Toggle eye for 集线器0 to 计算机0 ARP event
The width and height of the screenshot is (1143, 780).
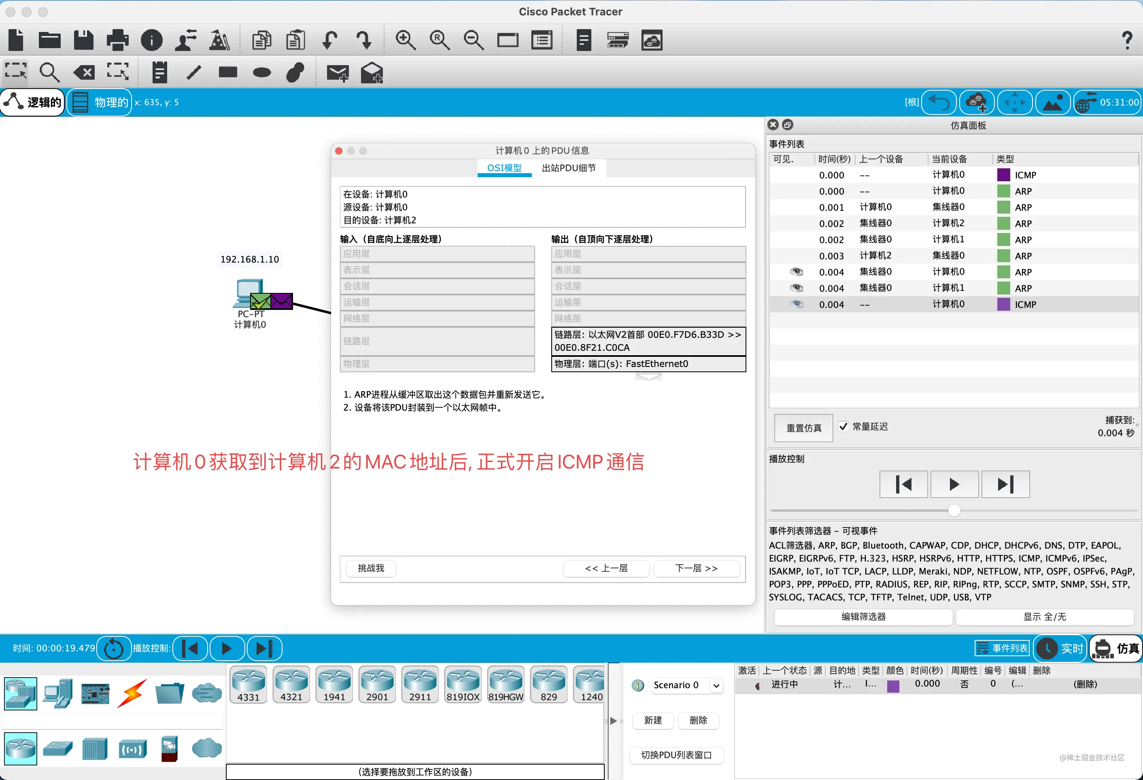(x=796, y=272)
